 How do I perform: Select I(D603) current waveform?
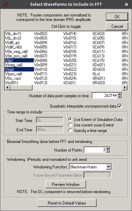point(99,69)
